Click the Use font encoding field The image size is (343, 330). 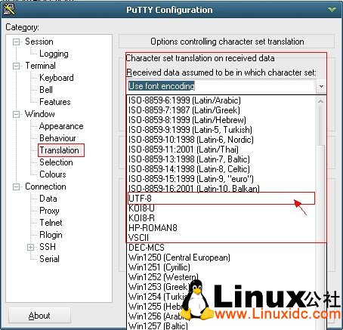pyautogui.click(x=221, y=86)
